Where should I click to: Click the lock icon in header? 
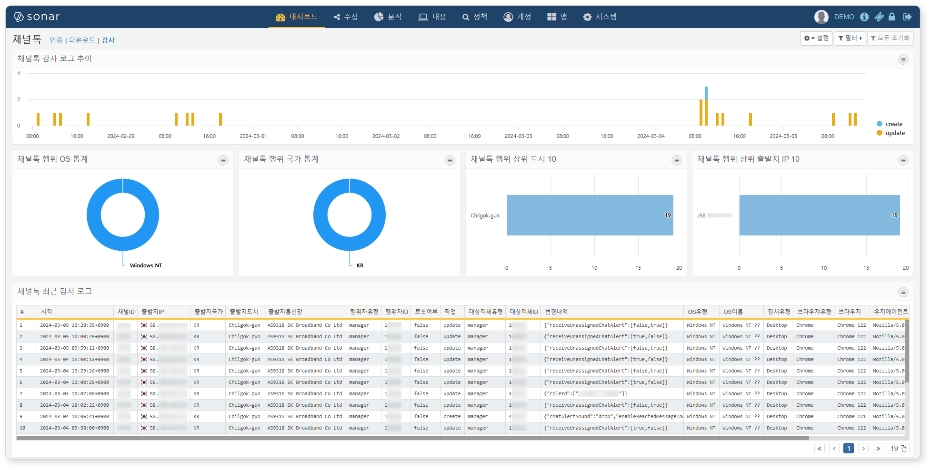[x=892, y=17]
